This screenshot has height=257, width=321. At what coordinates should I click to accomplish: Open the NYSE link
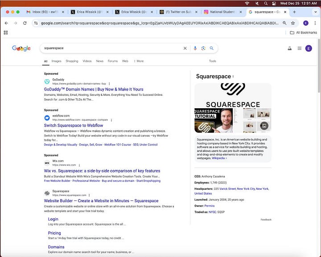pos(212,212)
